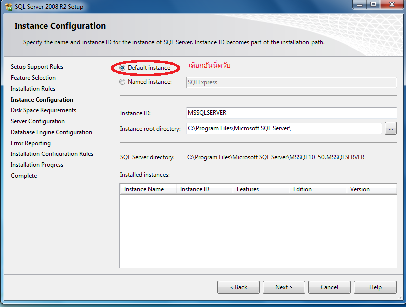The height and width of the screenshot is (307, 406).
Task: Select Feature Selection step in sidebar
Action: click(x=33, y=78)
